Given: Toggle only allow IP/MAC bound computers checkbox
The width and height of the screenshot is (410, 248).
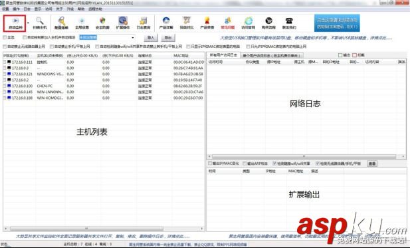Looking at the screenshot, I should (248, 47).
